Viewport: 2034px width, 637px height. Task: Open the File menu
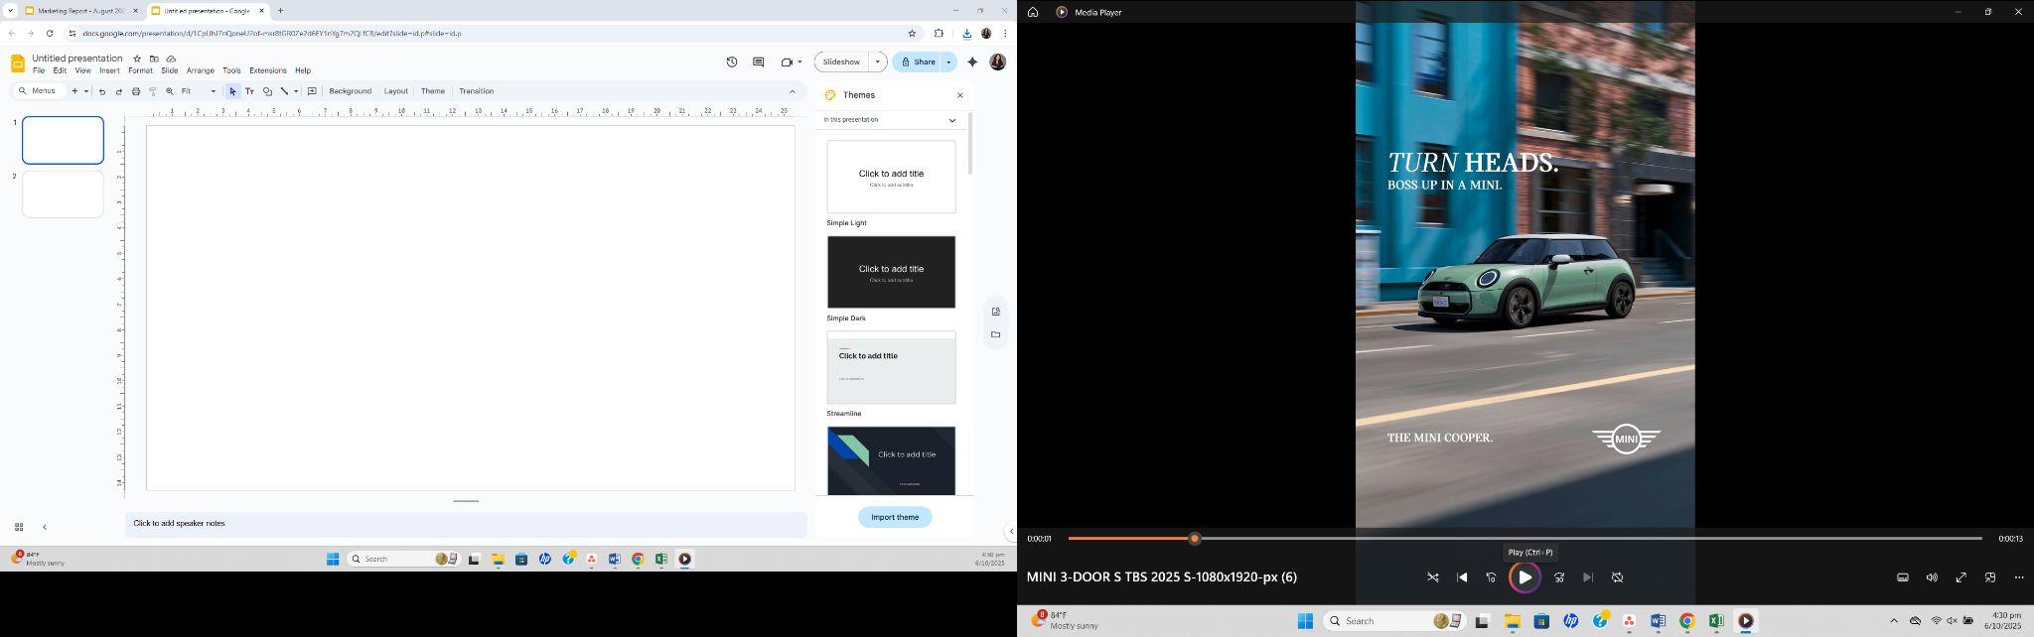click(39, 71)
